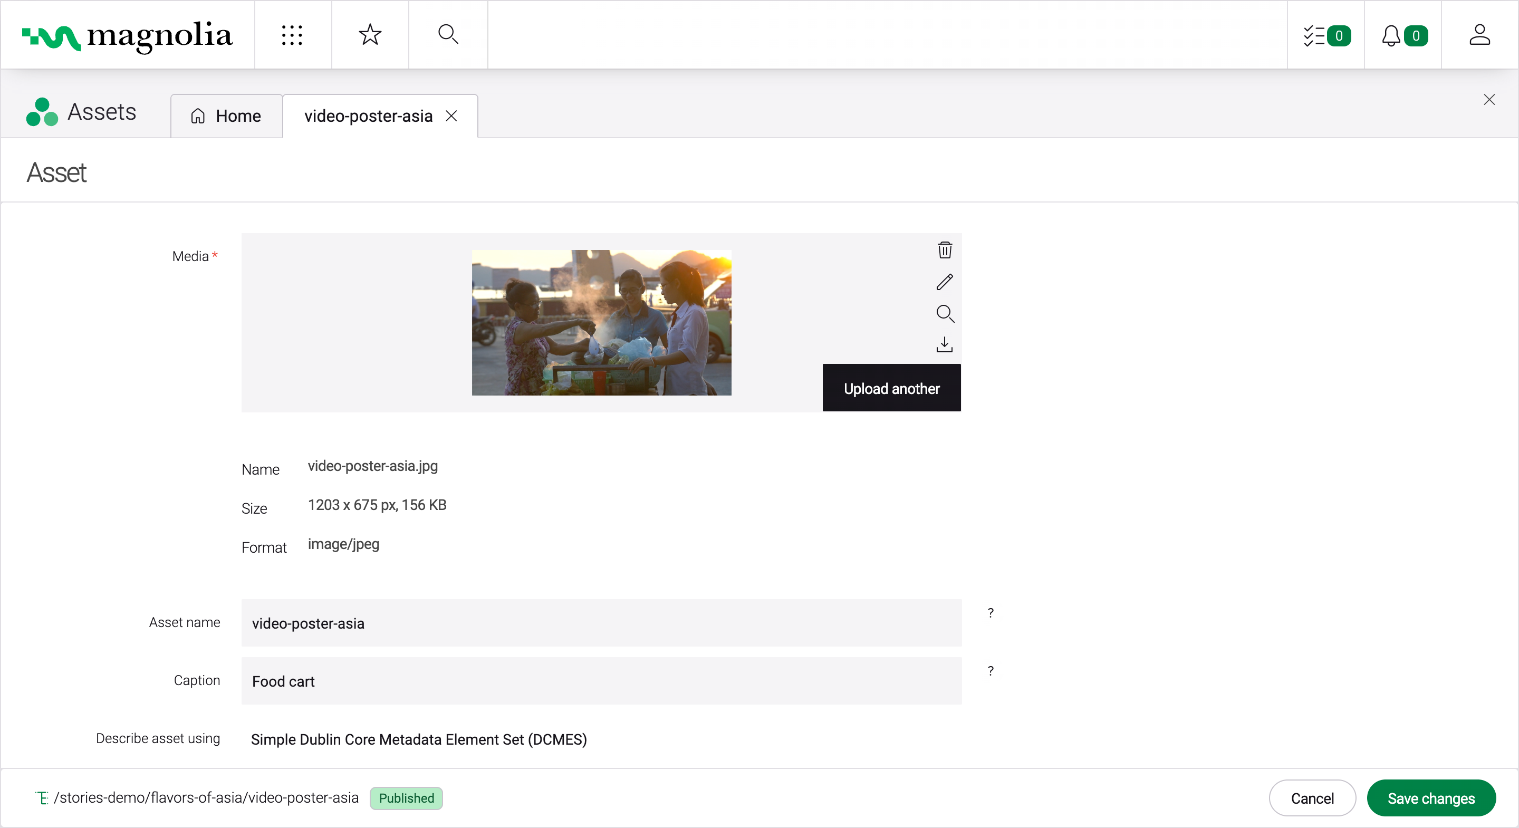Viewport: 1519px width, 828px height.
Task: Delete the uploaded media image
Action: 945,250
